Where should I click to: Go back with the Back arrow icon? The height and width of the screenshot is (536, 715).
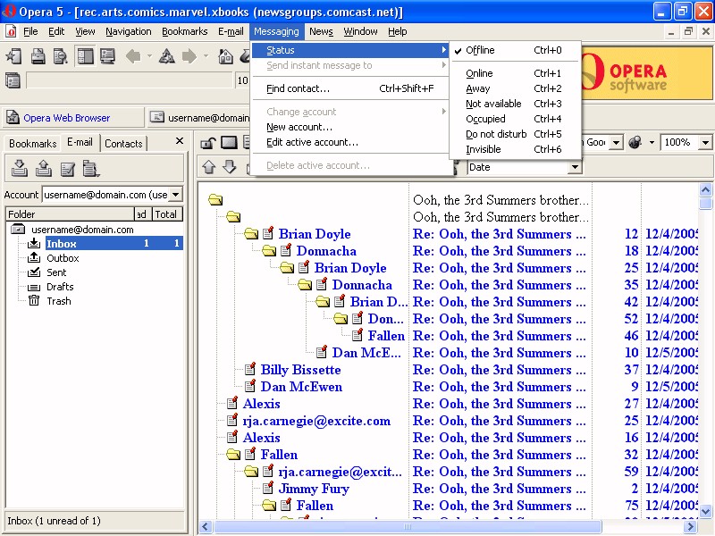(x=133, y=56)
